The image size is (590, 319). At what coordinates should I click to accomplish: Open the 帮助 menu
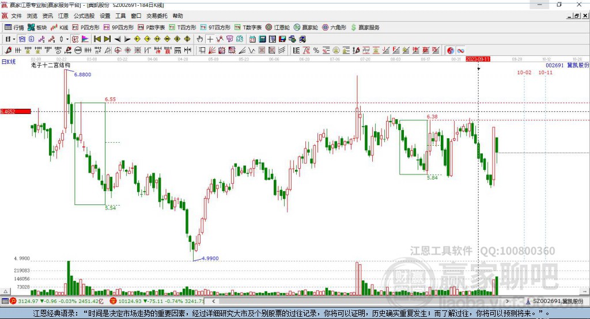point(177,16)
